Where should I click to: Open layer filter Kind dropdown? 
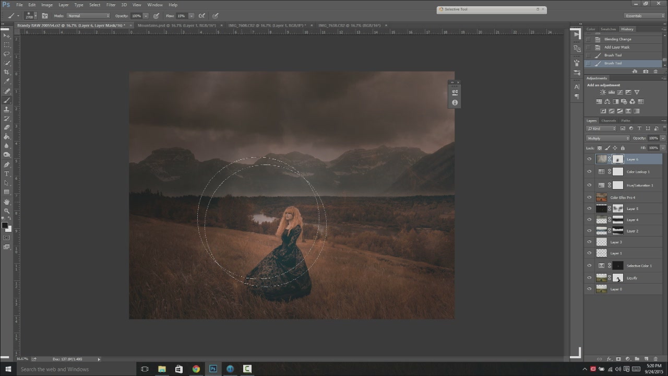pos(601,128)
